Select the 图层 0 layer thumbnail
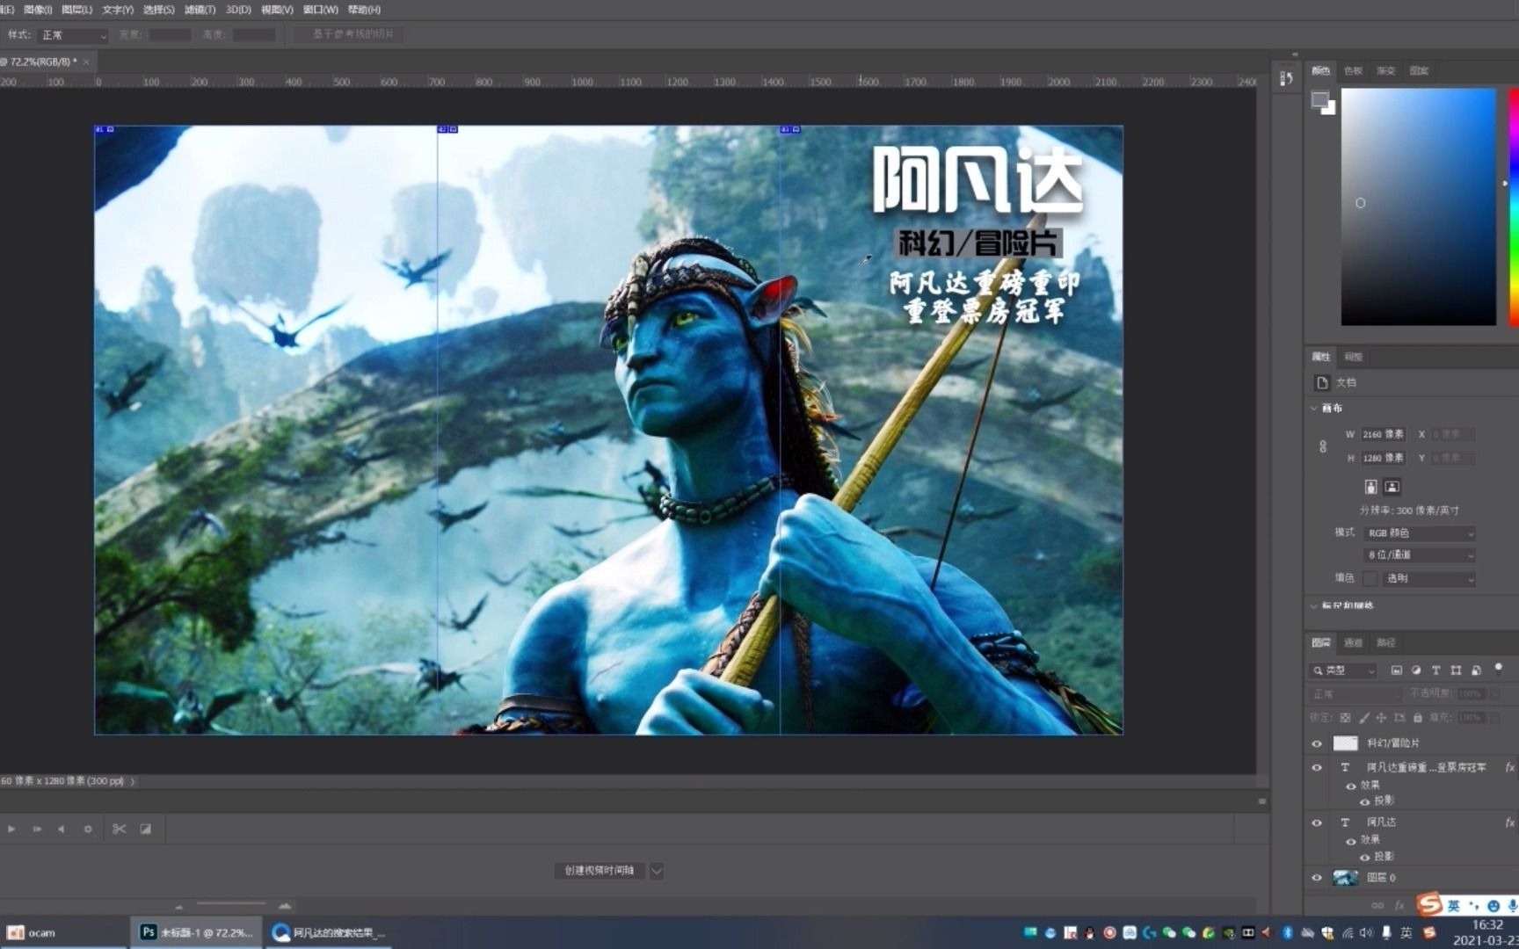Viewport: 1519px width, 949px height. tap(1345, 878)
